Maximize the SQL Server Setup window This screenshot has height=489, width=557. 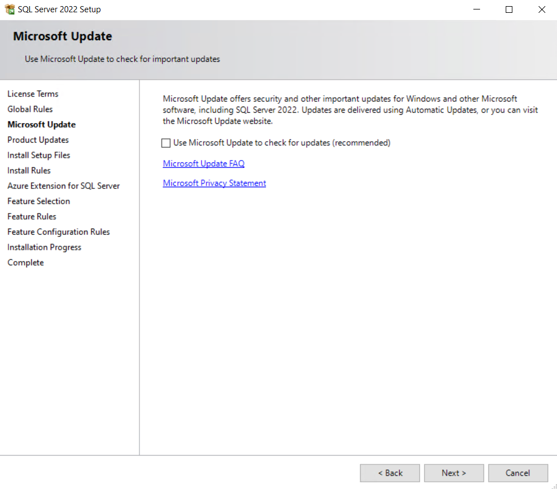[508, 9]
